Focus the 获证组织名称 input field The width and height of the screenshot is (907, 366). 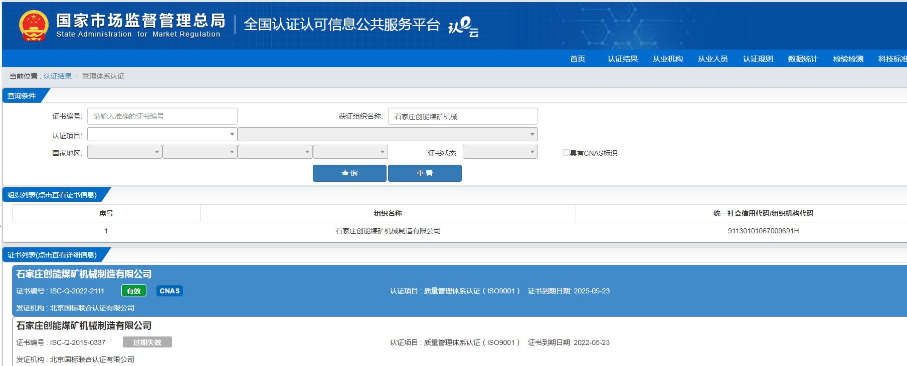point(463,116)
